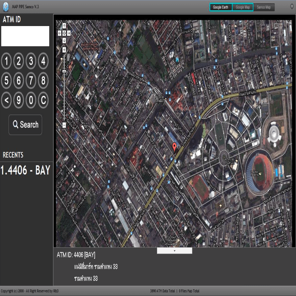Click the 'ATM ID: 4406 [BAY]' details text
The image size is (296, 296).
76,255
